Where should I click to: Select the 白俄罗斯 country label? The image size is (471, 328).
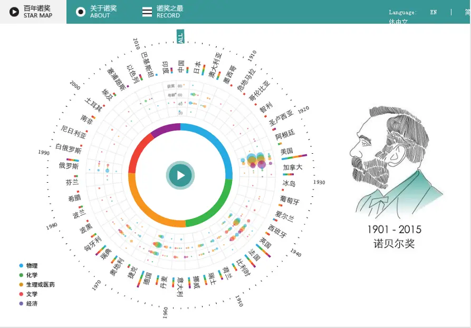(69, 148)
